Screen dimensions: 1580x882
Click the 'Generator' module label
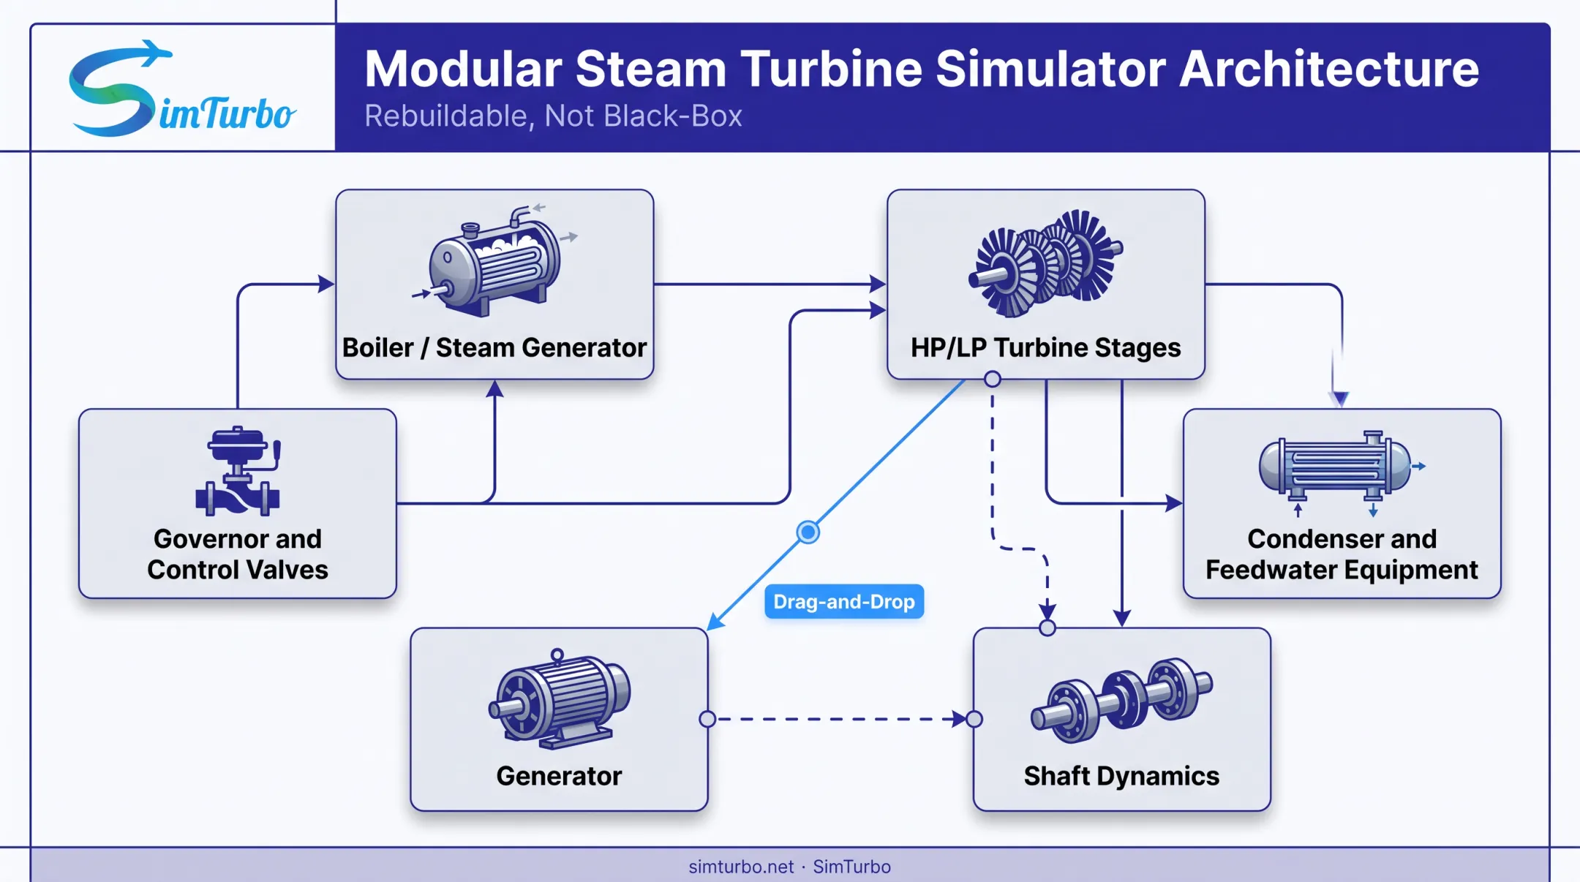559,775
